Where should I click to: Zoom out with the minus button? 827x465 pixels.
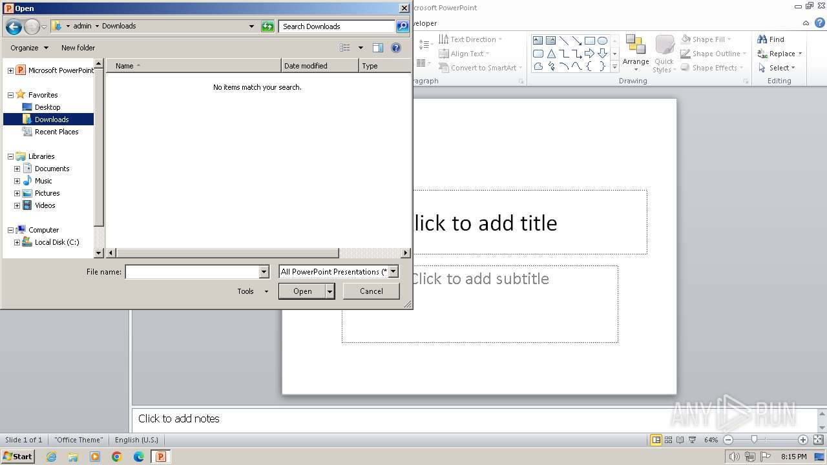(x=728, y=440)
